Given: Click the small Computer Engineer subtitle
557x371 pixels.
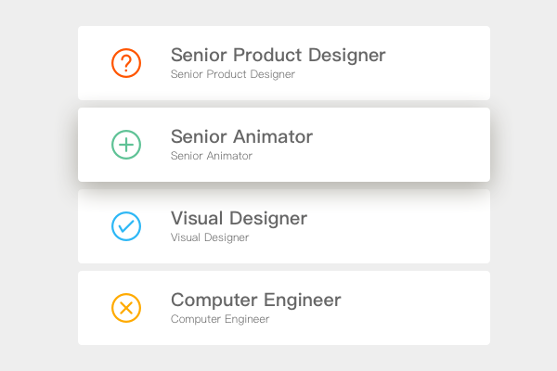Looking at the screenshot, I should pos(220,319).
